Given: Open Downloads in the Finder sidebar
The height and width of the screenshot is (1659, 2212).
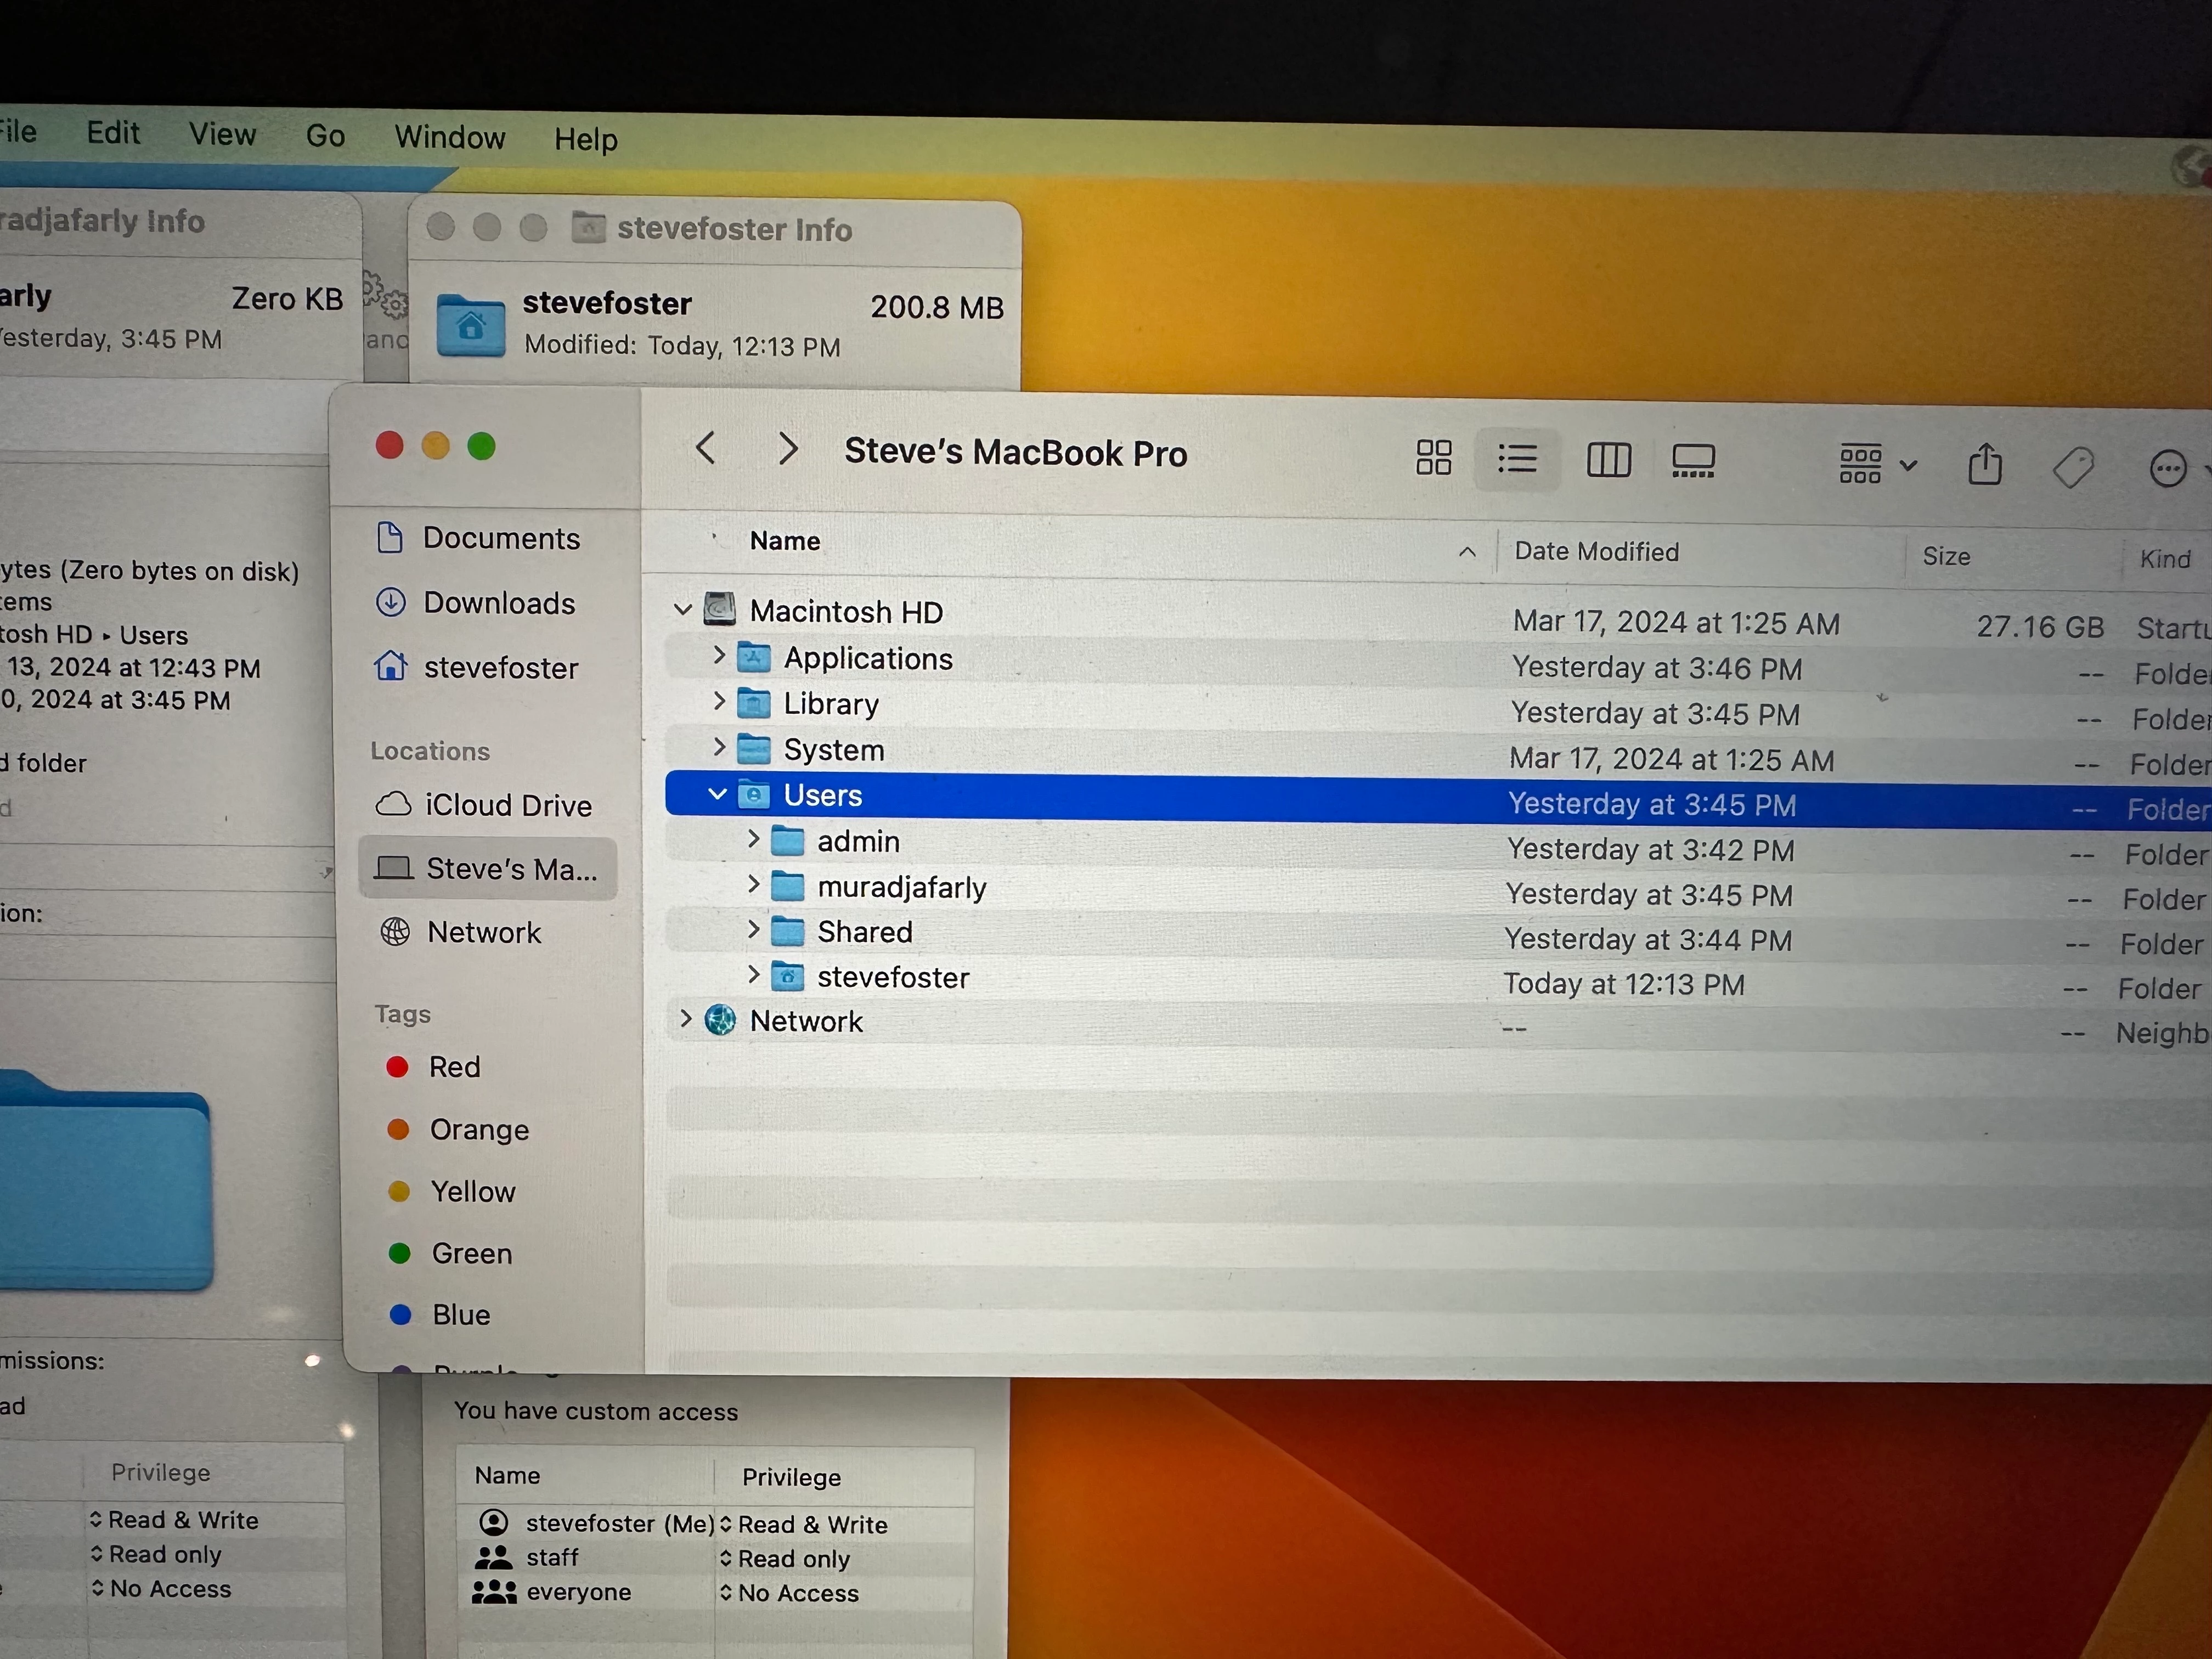Looking at the screenshot, I should 476,603.
